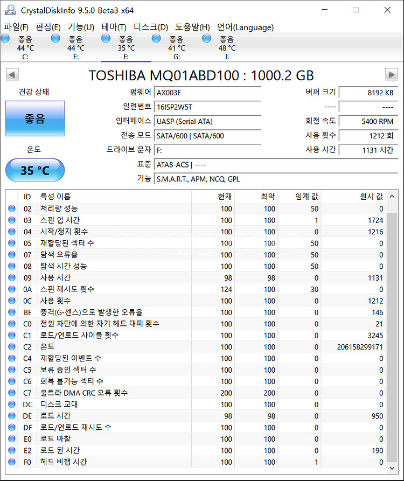Click status orb of C4 재할당된 이벤트 수

pos(12,358)
